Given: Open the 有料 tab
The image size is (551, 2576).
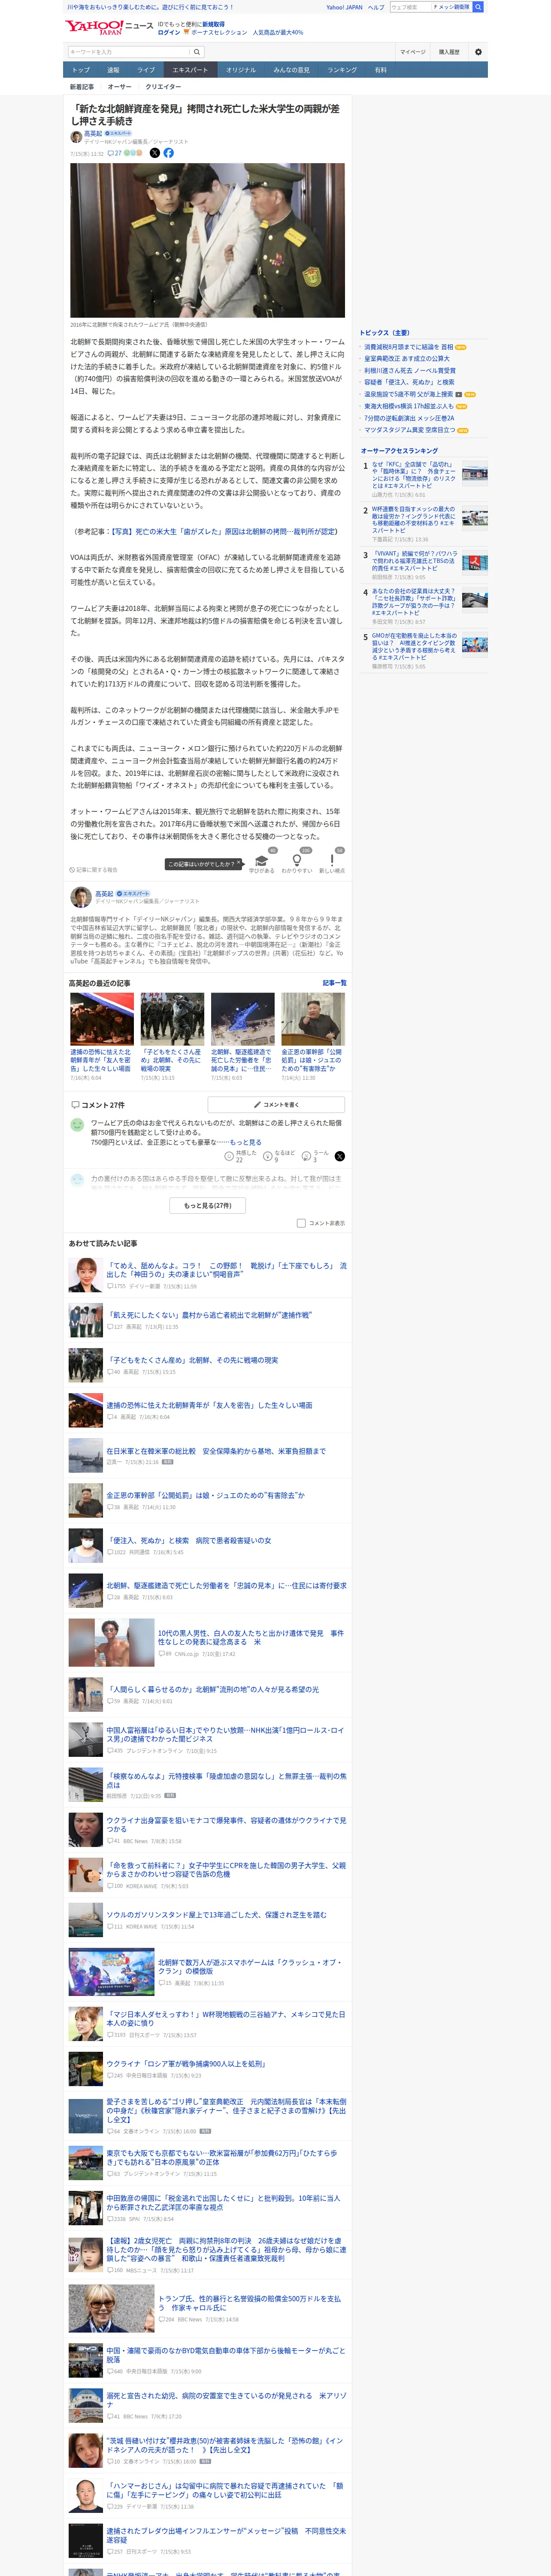Looking at the screenshot, I should pyautogui.click(x=380, y=70).
